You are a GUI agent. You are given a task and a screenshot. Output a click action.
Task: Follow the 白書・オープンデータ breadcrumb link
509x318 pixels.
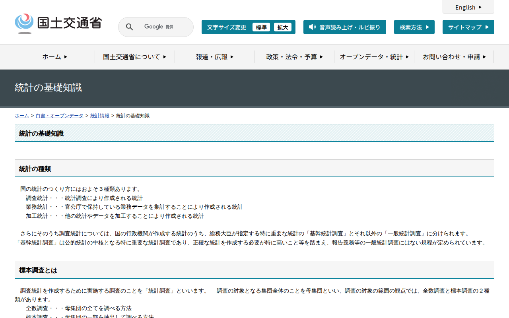pyautogui.click(x=60, y=116)
